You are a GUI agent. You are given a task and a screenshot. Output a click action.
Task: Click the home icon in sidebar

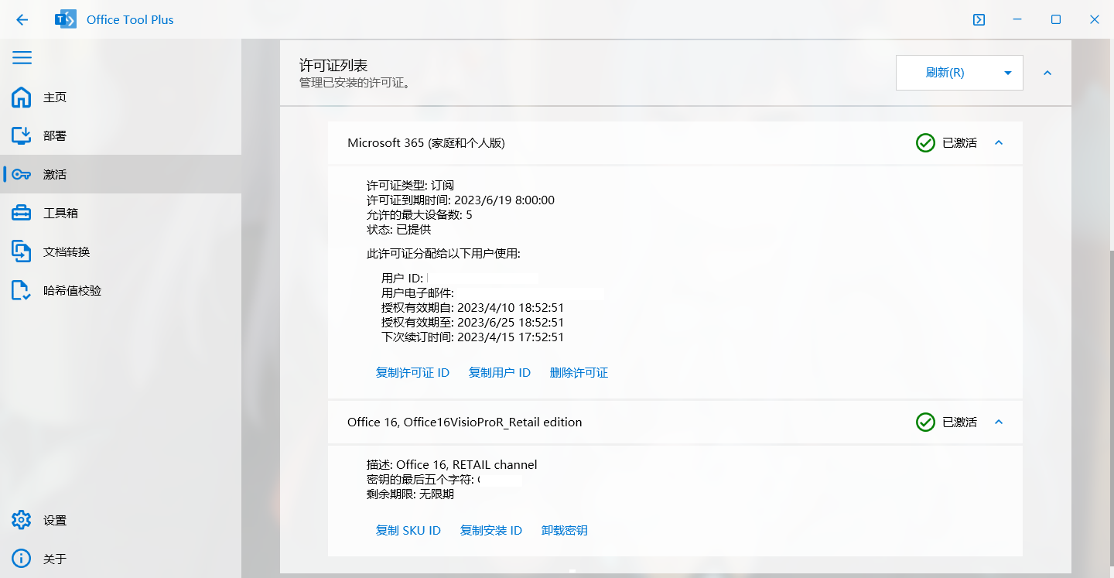pos(22,97)
